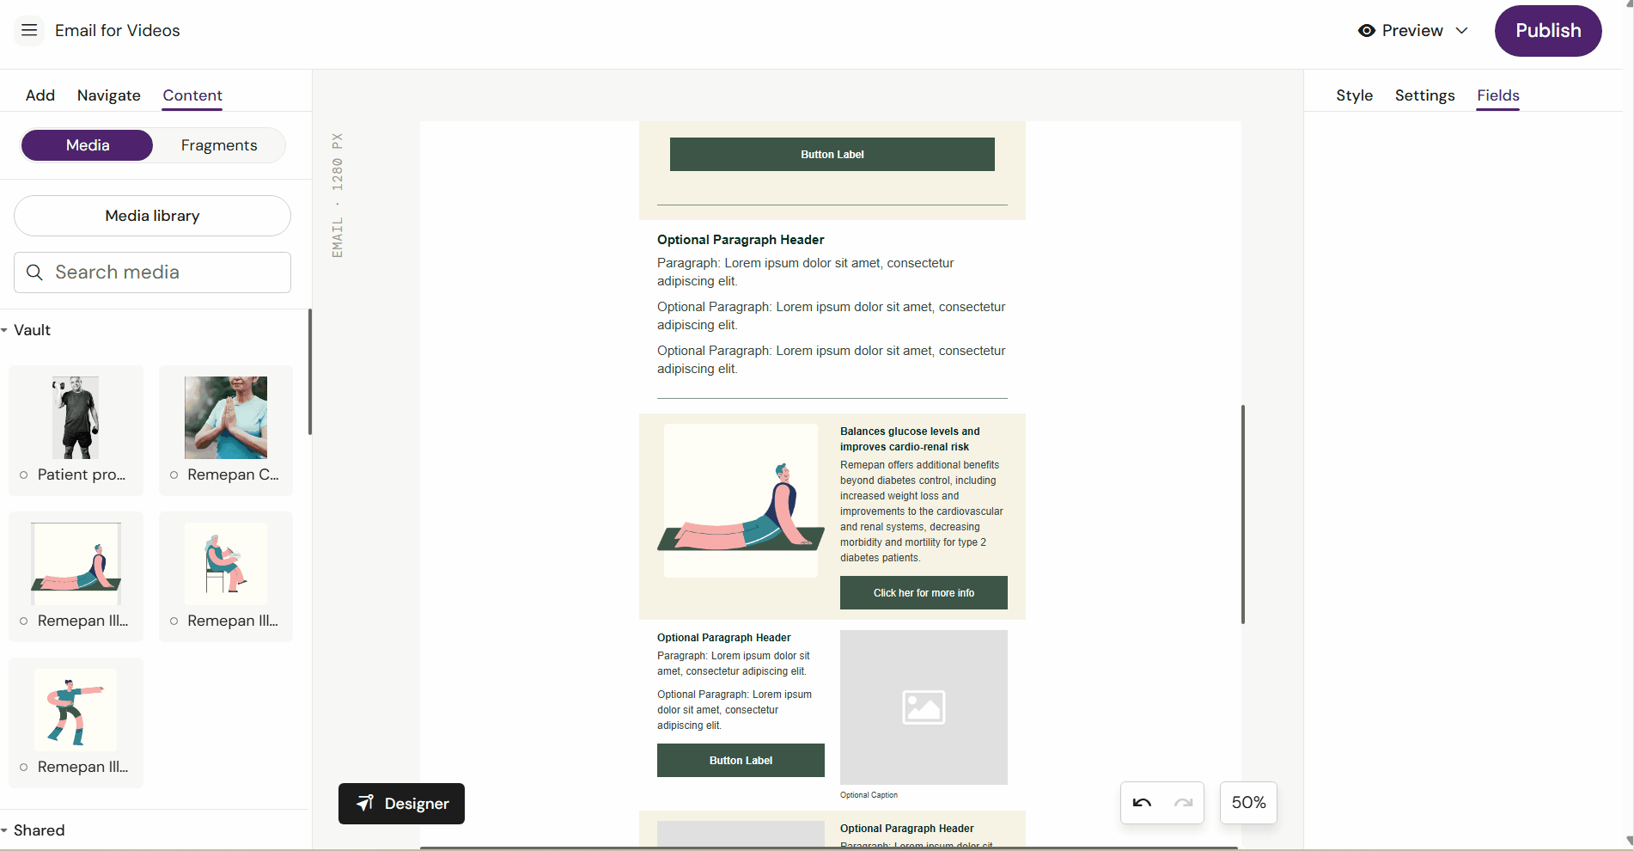Viewport: 1634px width, 851px height.
Task: Expand the Shared section
Action: (x=5, y=830)
